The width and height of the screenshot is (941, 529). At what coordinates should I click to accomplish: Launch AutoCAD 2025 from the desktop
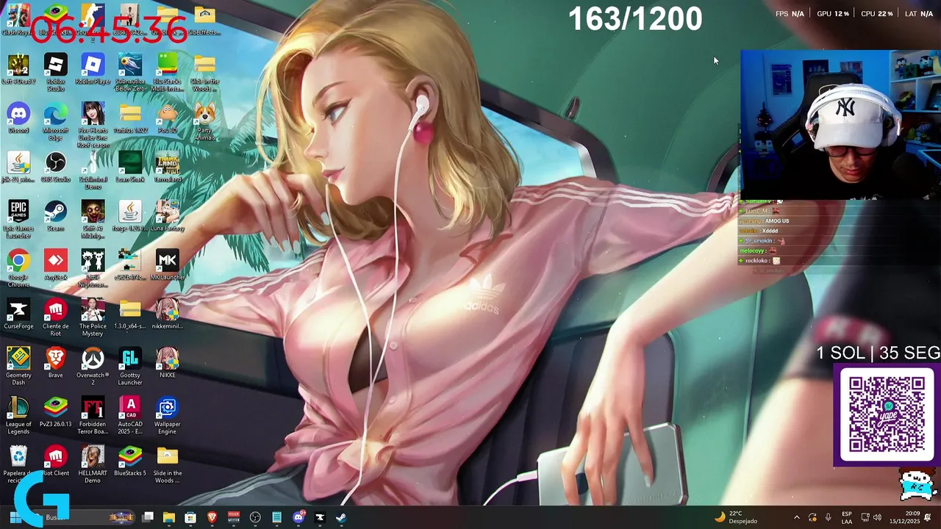coord(130,415)
